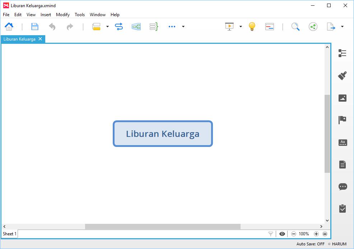Select the Liburan Keluarga tab
The image size is (354, 249).
19,39
